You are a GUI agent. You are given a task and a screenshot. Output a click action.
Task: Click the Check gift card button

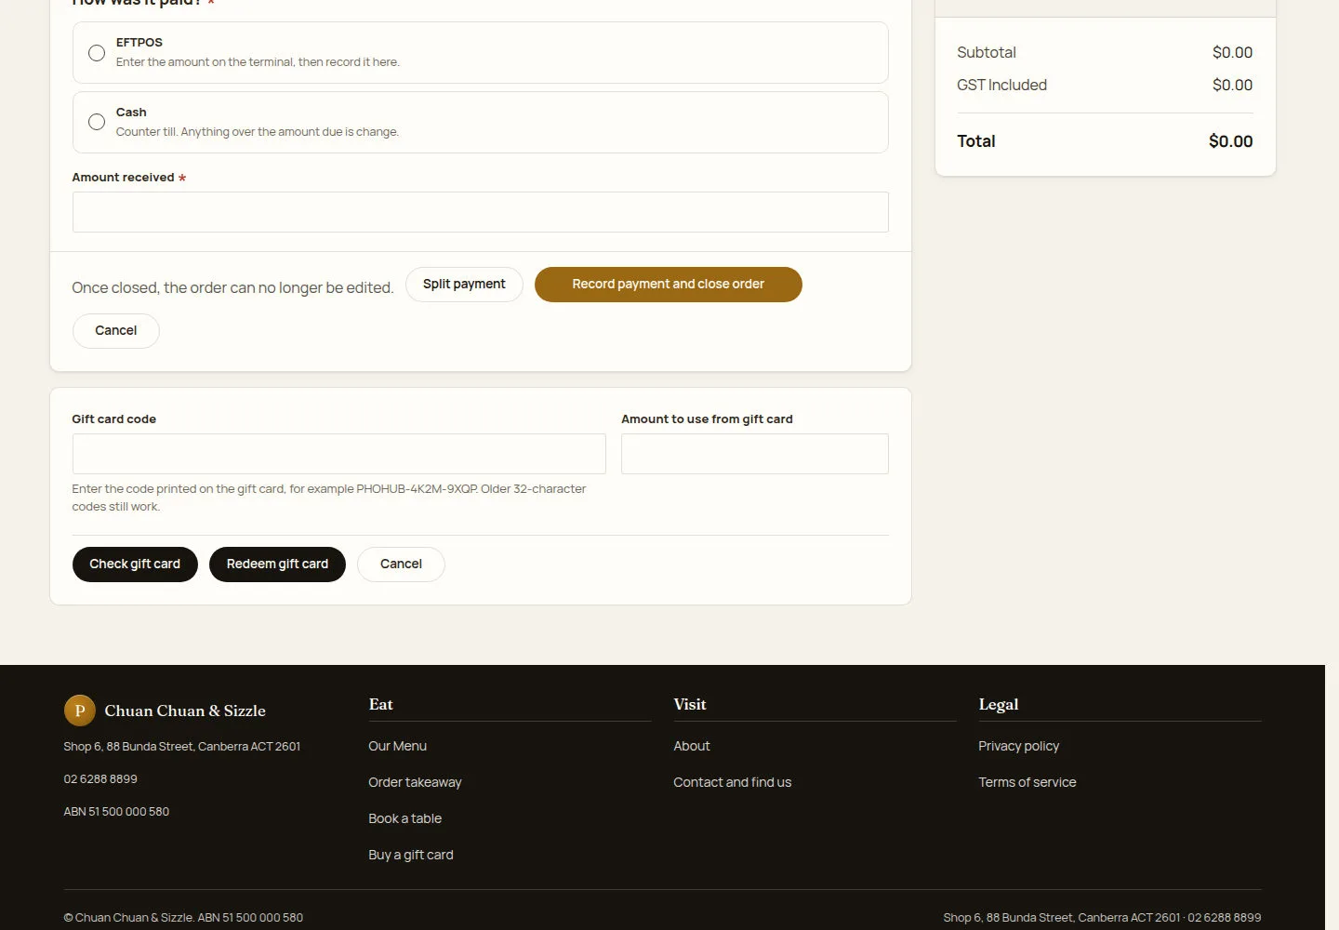pos(135,565)
